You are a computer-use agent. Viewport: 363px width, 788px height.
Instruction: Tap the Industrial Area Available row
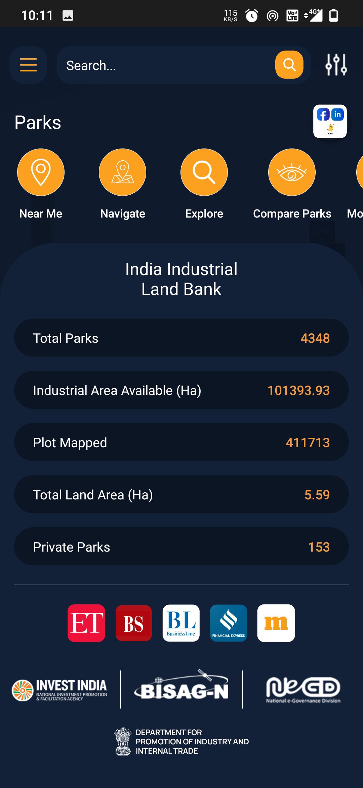click(182, 390)
